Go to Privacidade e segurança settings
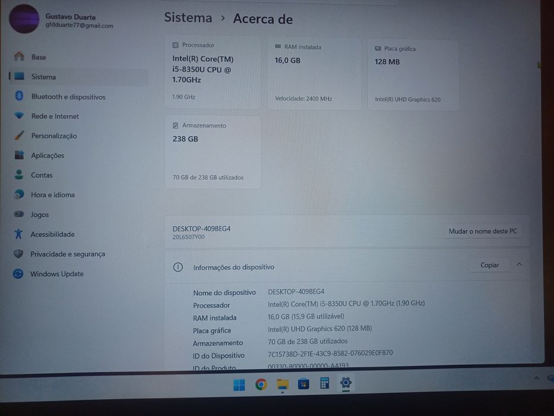554x416 pixels. pyautogui.click(x=78, y=254)
